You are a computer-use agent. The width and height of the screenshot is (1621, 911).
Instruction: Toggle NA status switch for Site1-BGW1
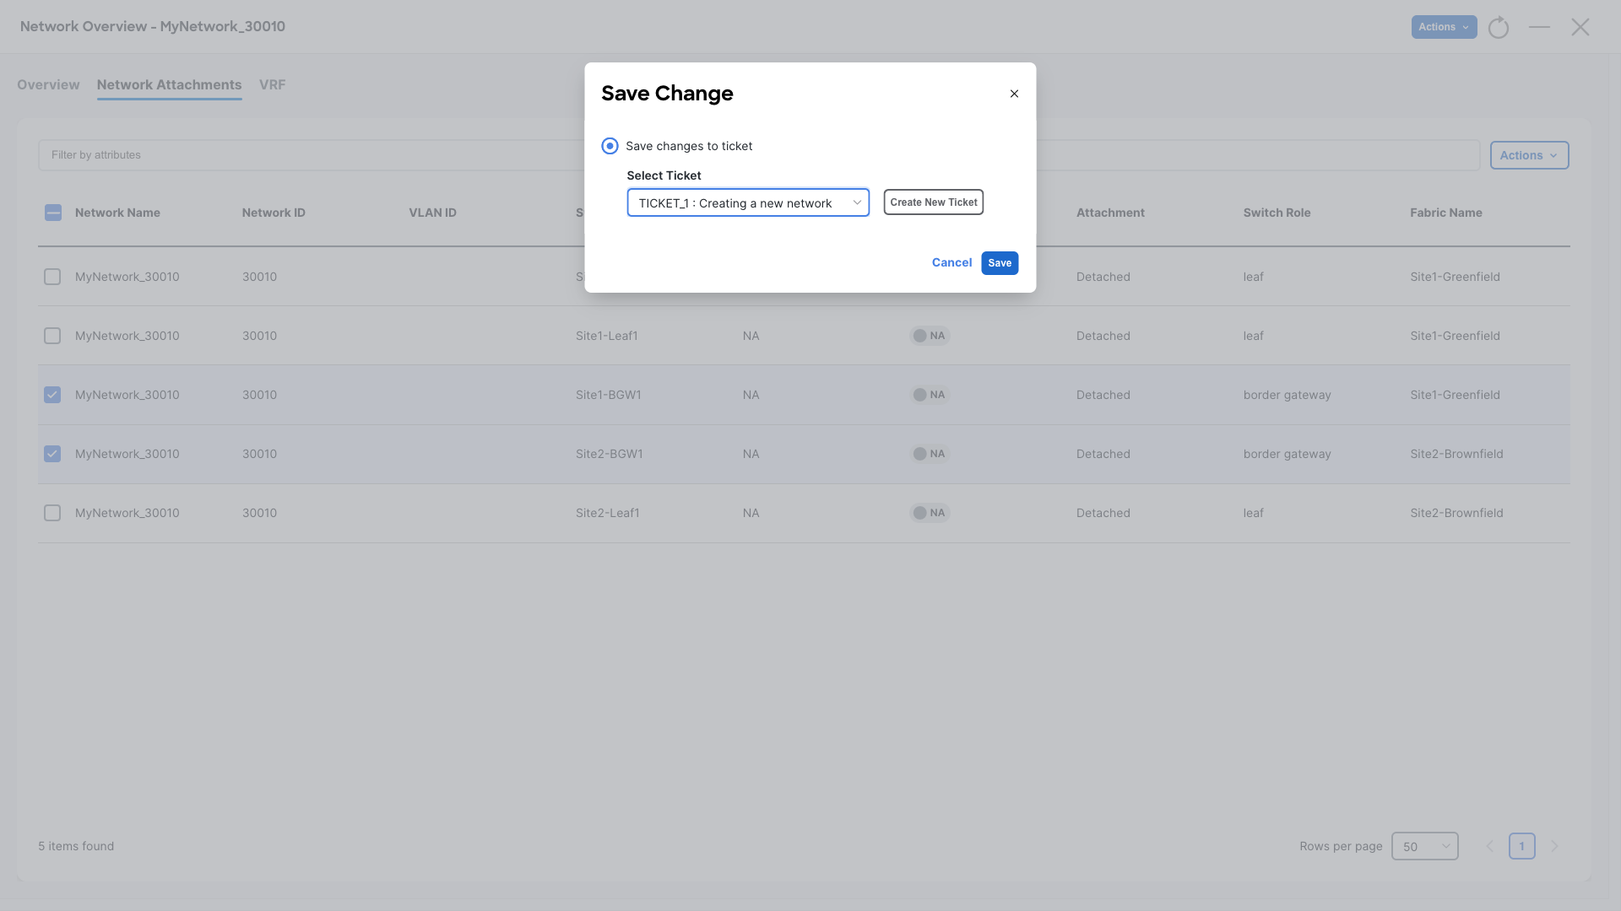click(930, 395)
